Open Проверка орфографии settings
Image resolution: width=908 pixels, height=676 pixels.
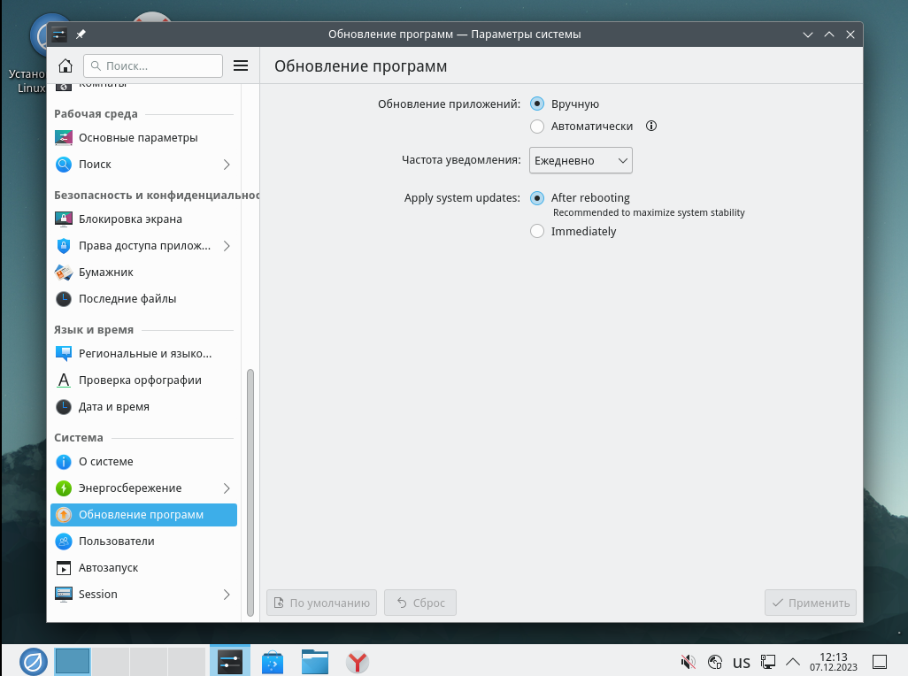click(x=143, y=380)
